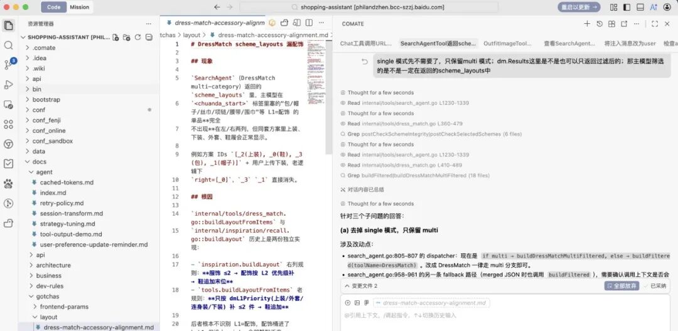Switch to OutfitImageTool chat tab
678x331 pixels.
[508, 44]
